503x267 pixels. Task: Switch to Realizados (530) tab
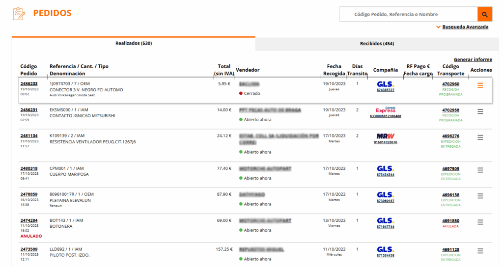[134, 43]
